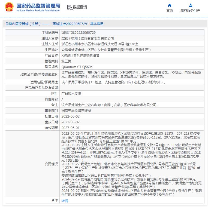Select the 适用范围/预期用途 value text

click(113, 82)
